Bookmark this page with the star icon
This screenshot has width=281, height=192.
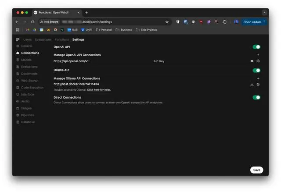click(x=167, y=22)
